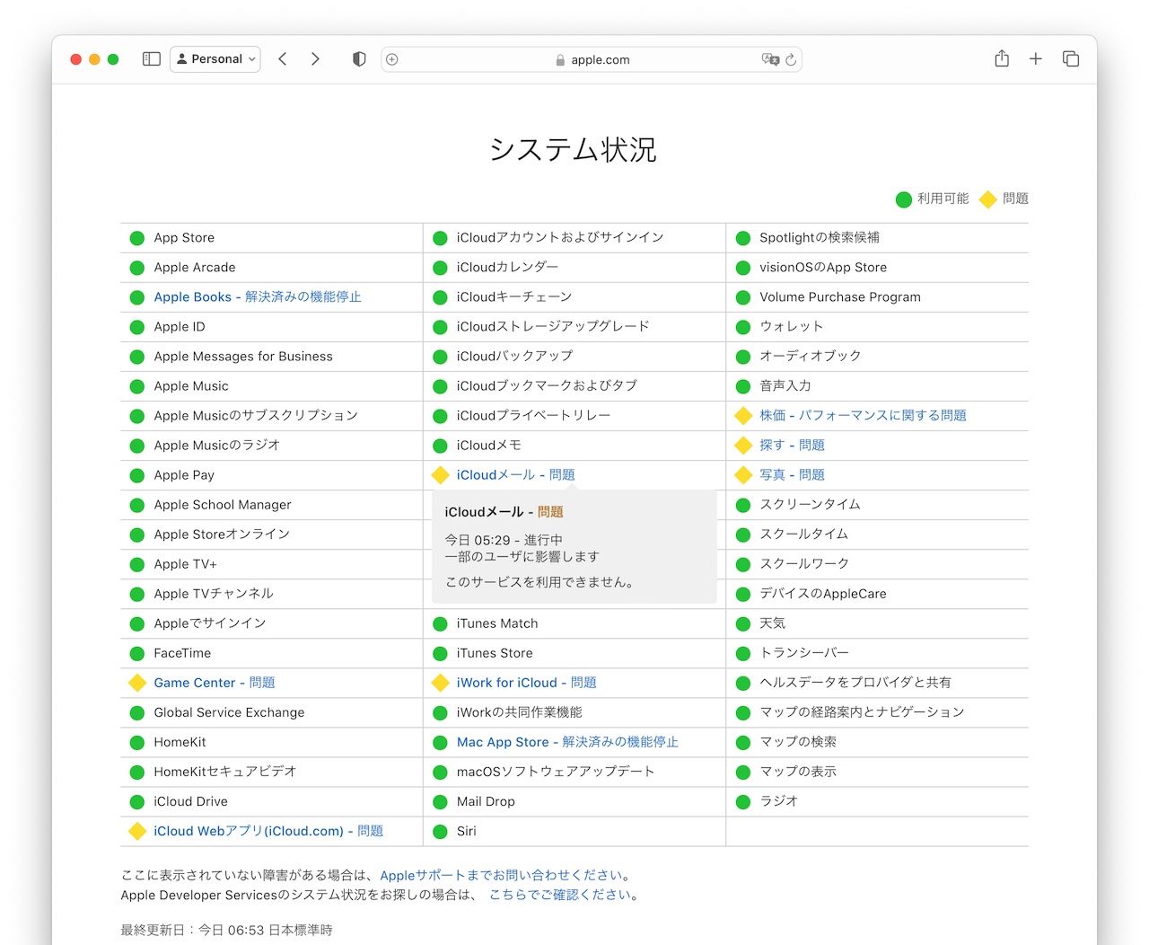This screenshot has width=1149, height=945.
Task: Open Mac App Store 解決済みの機能停止 link
Action: 567,742
